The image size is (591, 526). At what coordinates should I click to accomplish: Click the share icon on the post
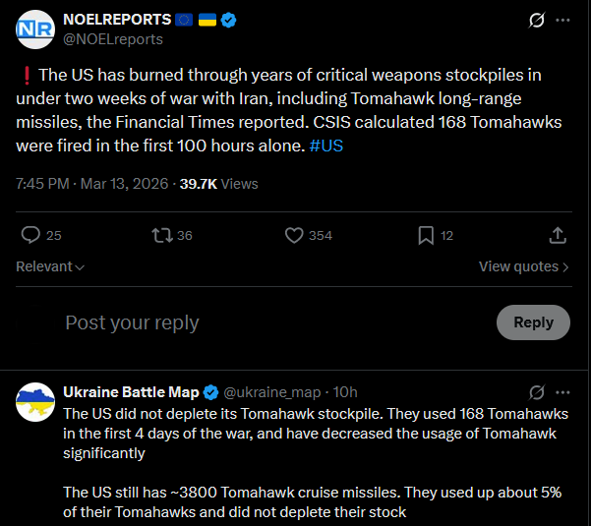pyautogui.click(x=557, y=235)
